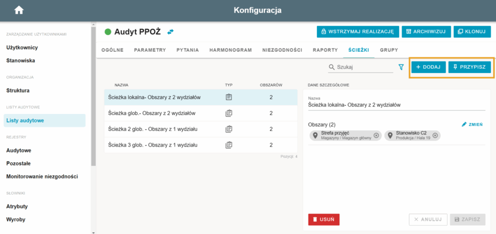Viewport: 496px width, 234px height.
Task: Open the Grupy tab
Action: pos(389,50)
